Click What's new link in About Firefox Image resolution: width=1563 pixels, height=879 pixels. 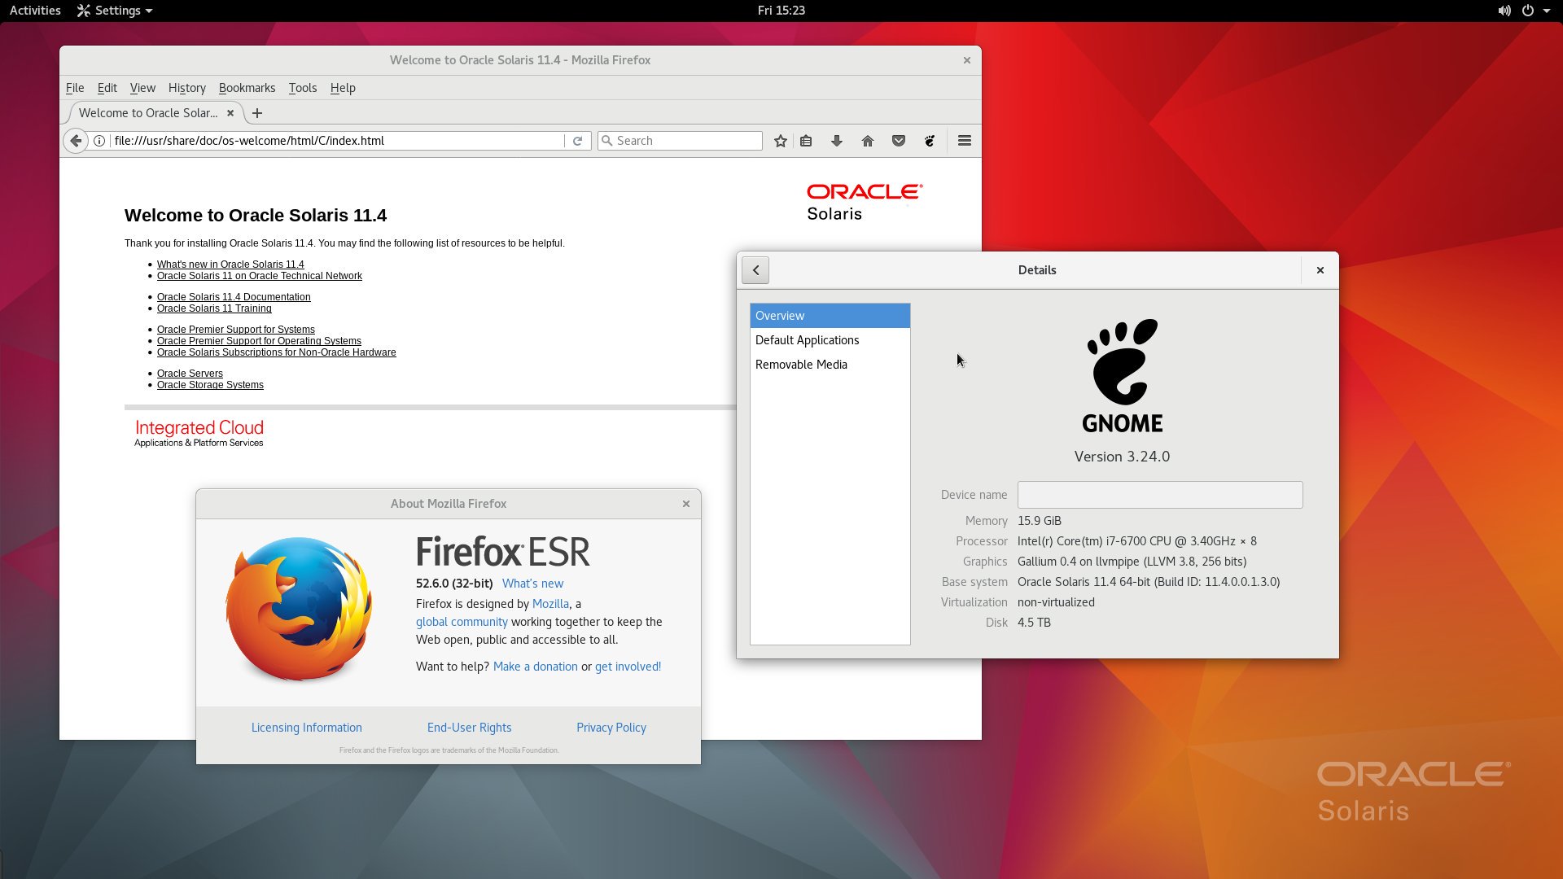click(532, 584)
